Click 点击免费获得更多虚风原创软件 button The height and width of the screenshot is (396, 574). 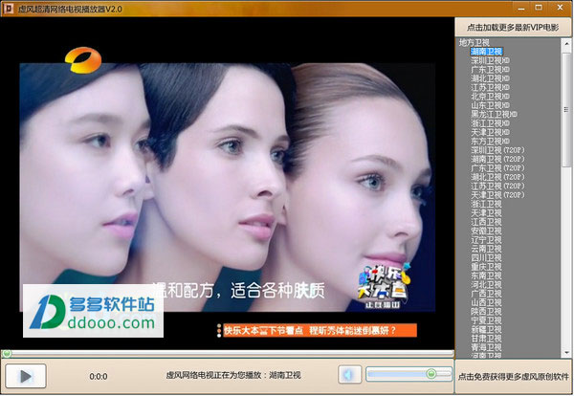513,376
